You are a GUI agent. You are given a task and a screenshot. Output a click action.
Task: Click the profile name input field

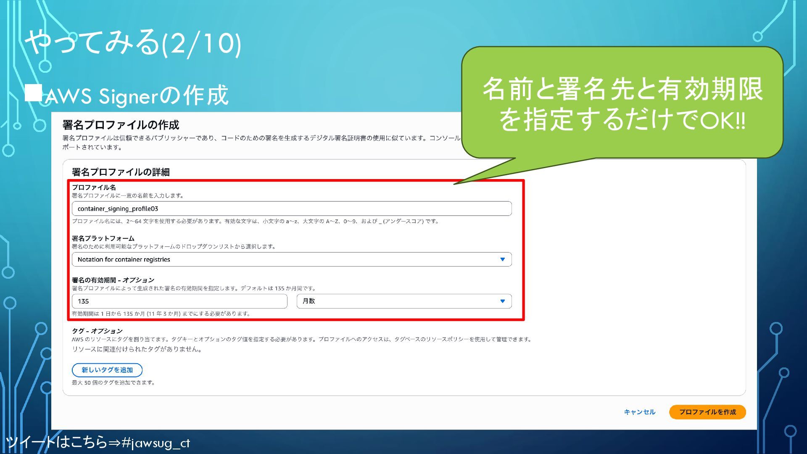click(291, 209)
